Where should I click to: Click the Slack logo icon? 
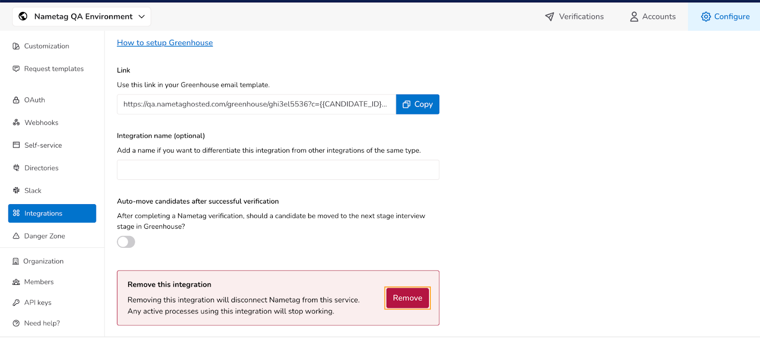coord(16,190)
